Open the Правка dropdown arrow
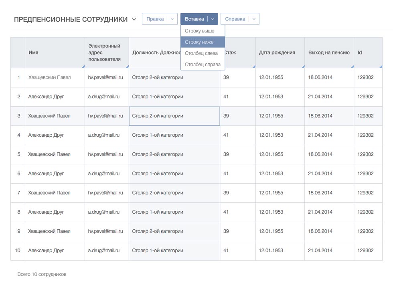This screenshot has height=285, width=393. pos(172,19)
